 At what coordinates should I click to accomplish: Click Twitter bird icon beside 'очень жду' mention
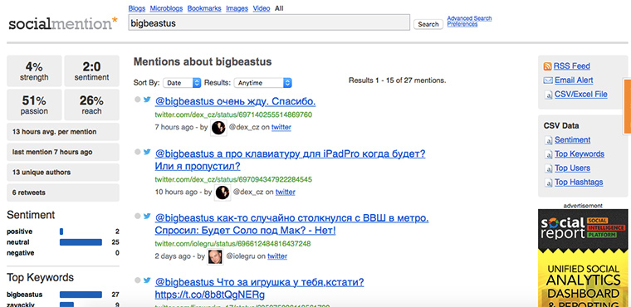pos(147,100)
